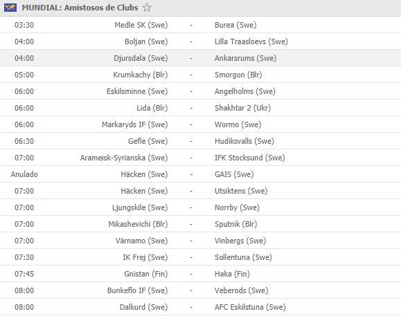Screen dimensions: 401x316
Task: Select the Haka (Fin) team name
Action: [x=232, y=274]
